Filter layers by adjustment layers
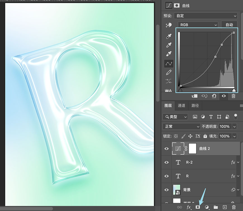This screenshot has height=211, width=243. point(203,117)
